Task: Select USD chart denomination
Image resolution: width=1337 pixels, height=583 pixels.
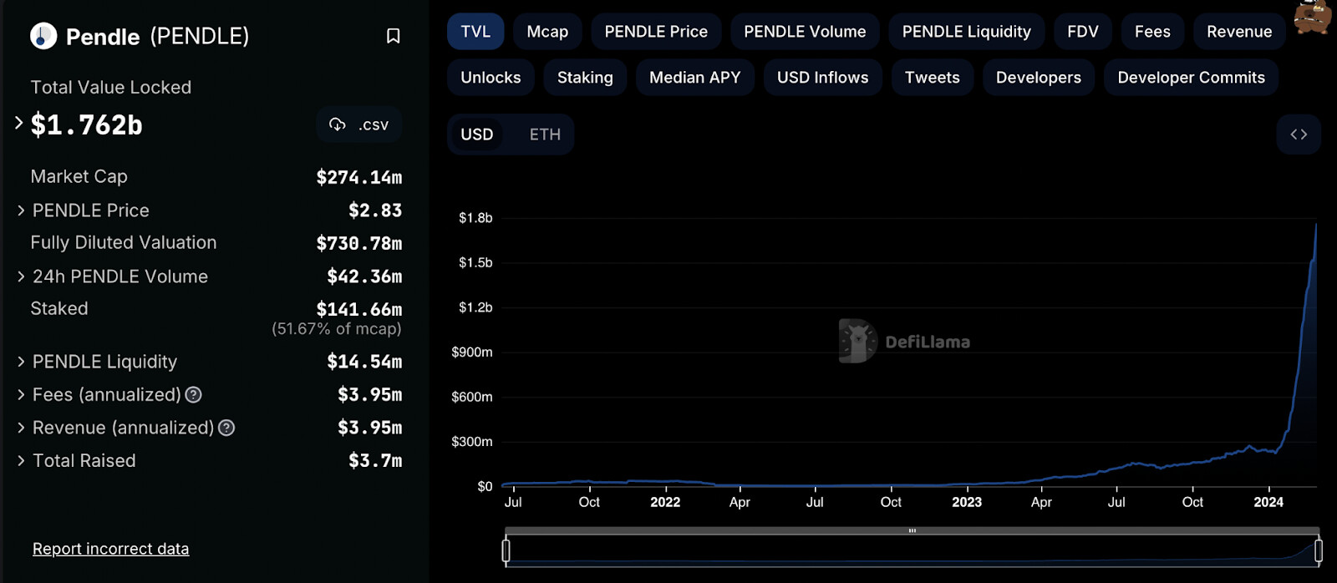Action: coord(476,134)
